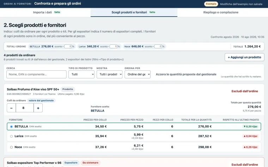Go to Riepilogo e compilazione tab
This screenshot has height=167, width=268.
click(x=221, y=12)
